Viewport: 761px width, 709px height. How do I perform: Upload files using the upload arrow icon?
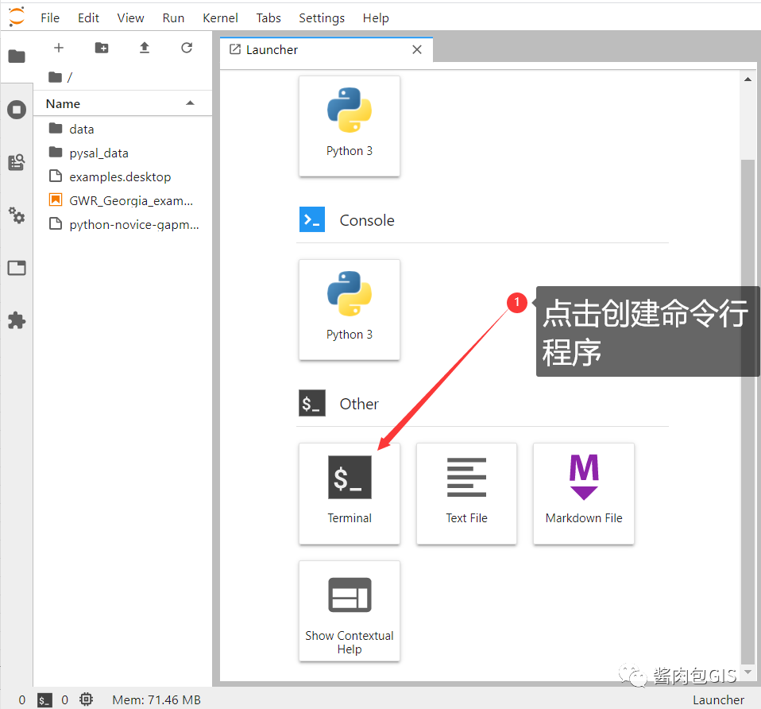[x=144, y=48]
